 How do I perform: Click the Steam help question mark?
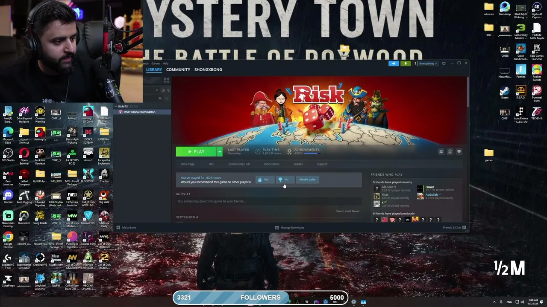coord(415,64)
